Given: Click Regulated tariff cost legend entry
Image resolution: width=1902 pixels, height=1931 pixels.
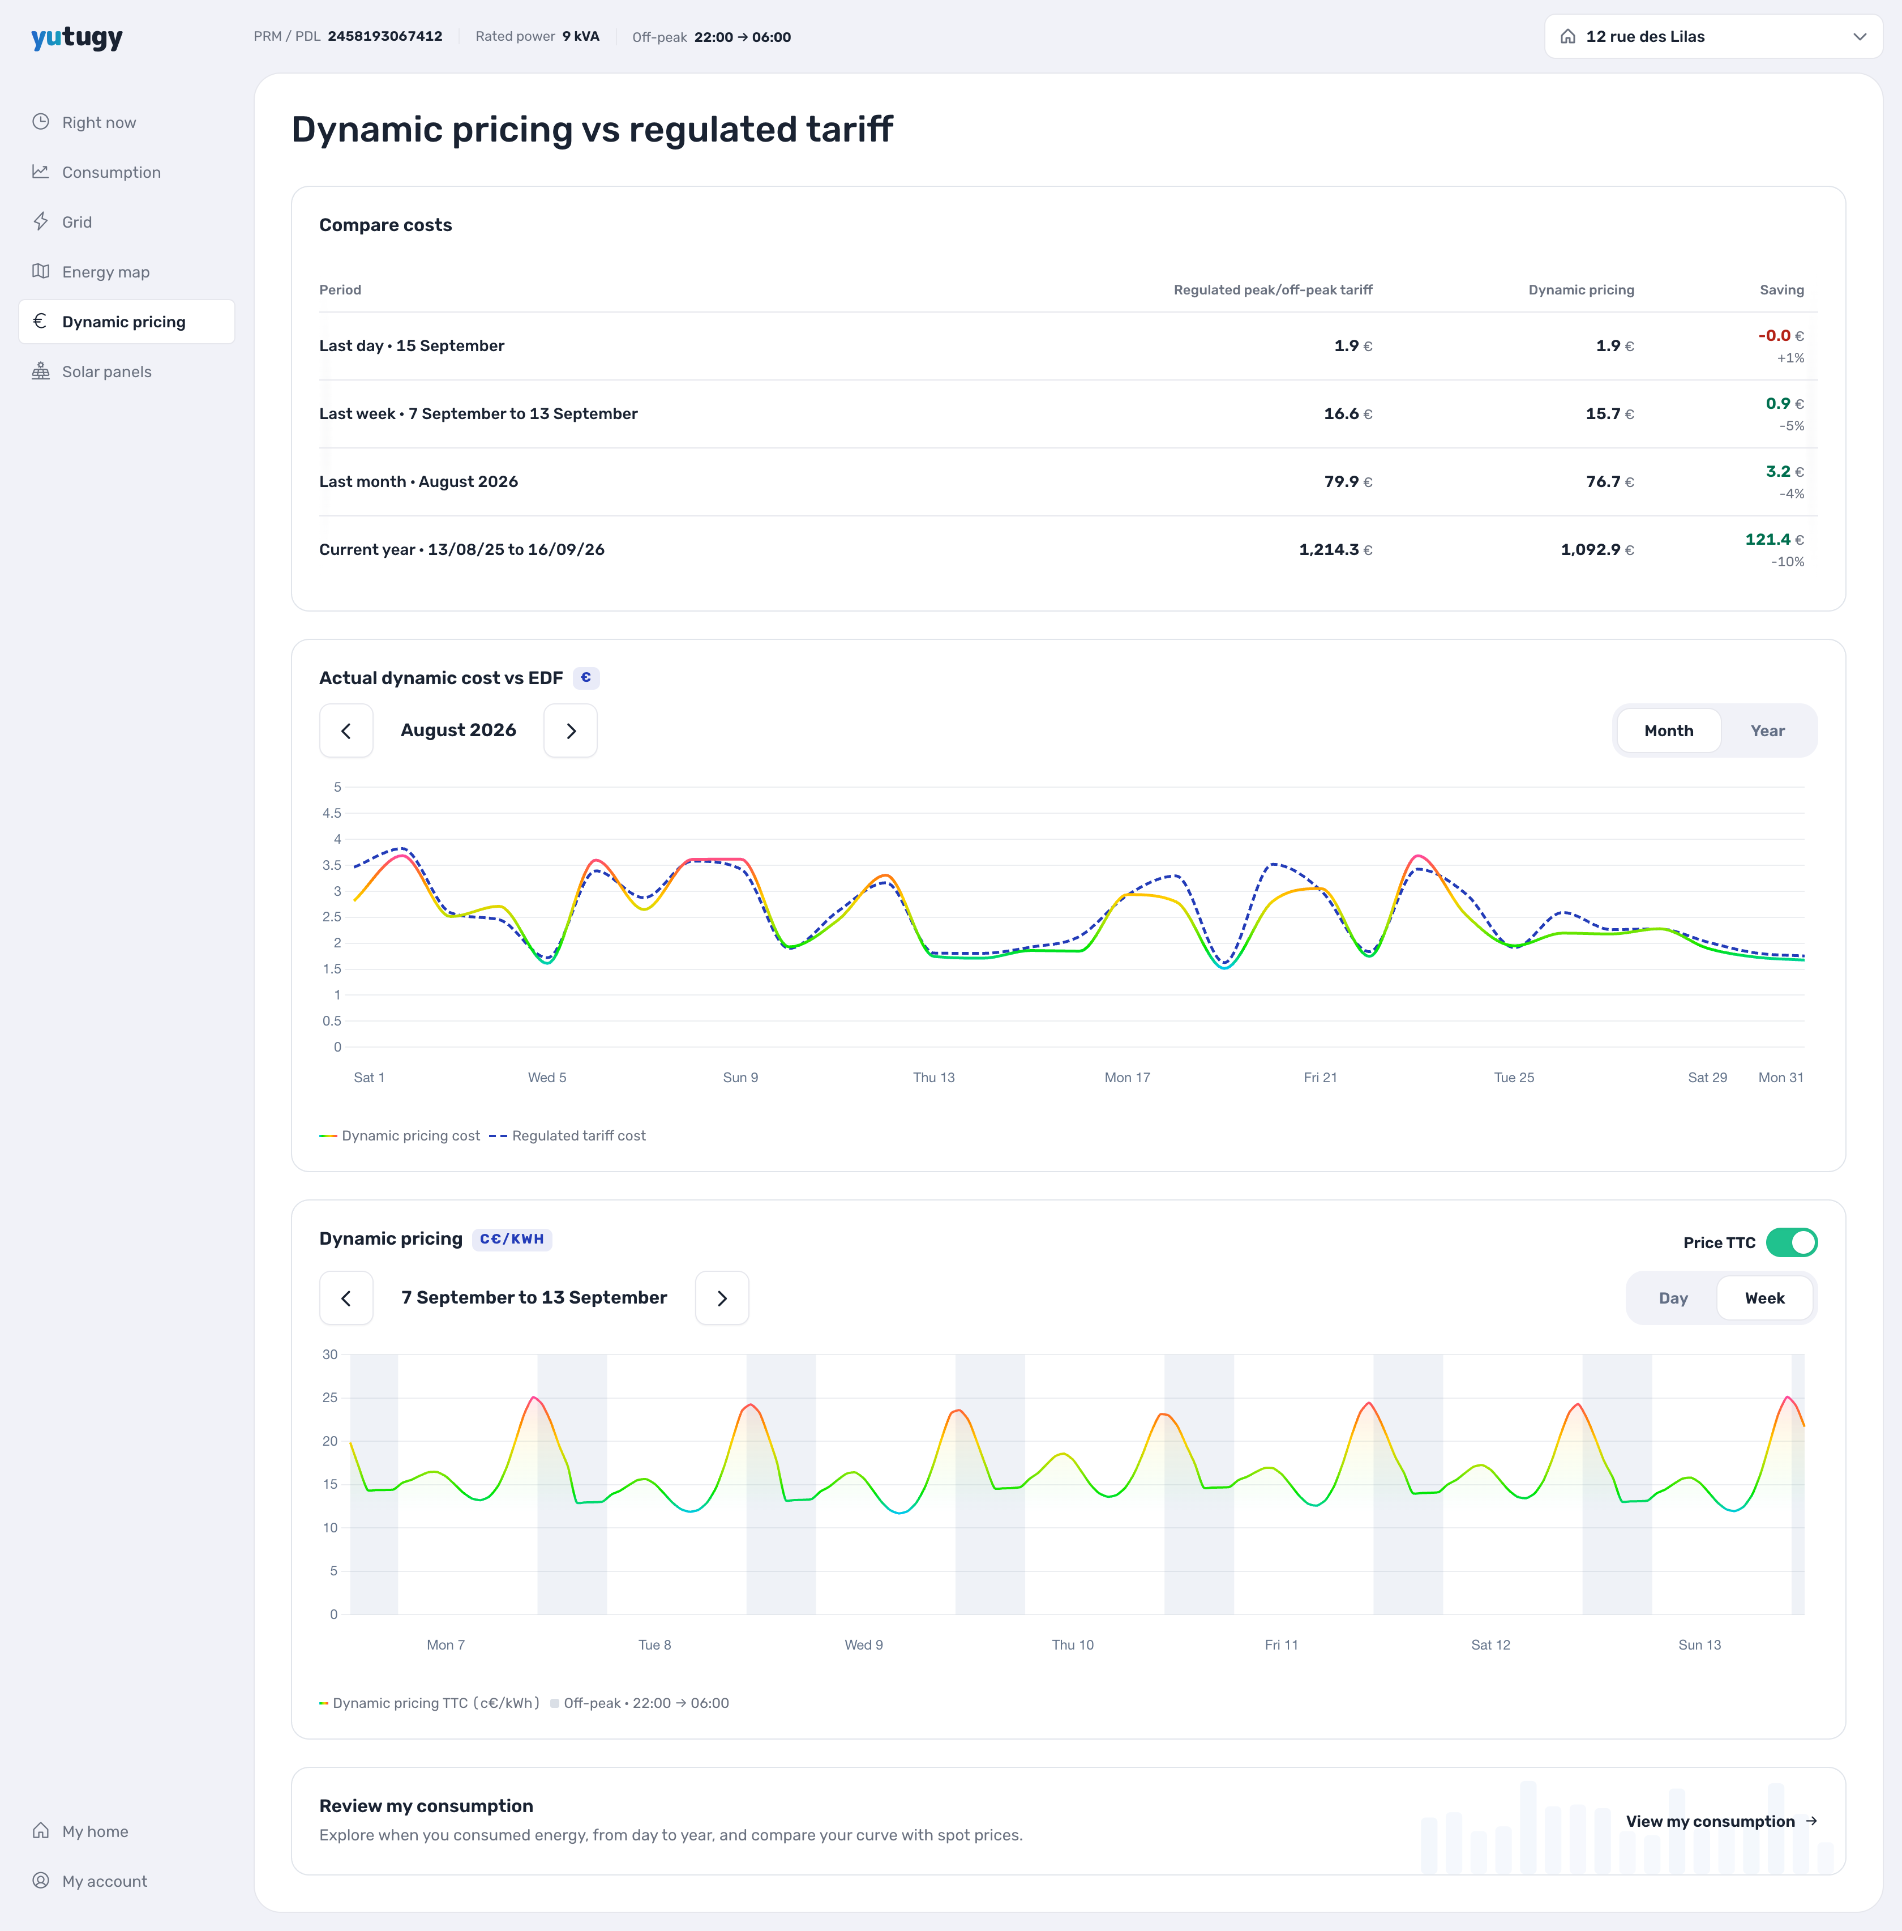Looking at the screenshot, I should pyautogui.click(x=567, y=1135).
